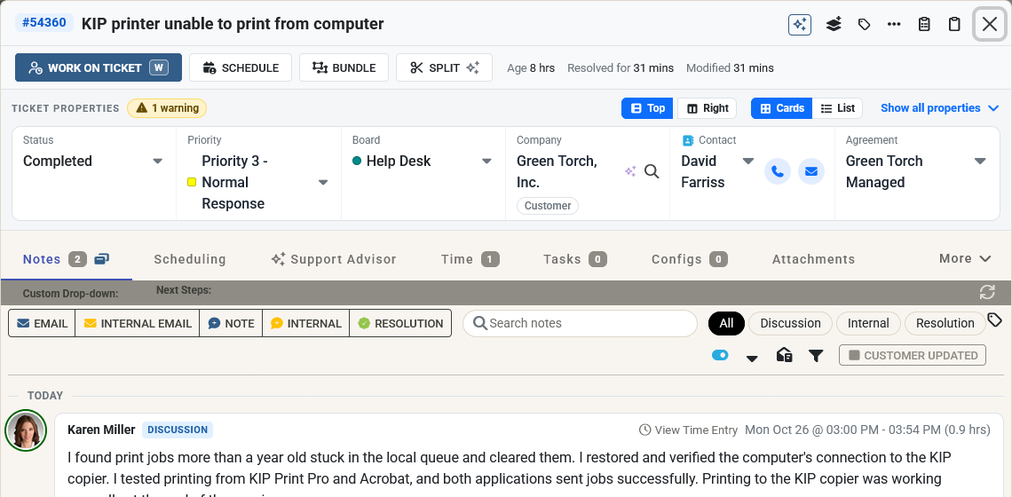Switch properties layout to Top

pyautogui.click(x=647, y=107)
